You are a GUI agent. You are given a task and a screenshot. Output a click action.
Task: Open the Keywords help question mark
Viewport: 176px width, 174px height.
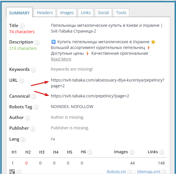[33, 70]
